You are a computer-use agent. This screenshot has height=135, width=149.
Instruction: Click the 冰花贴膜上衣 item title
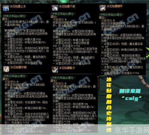tap(18, 7)
